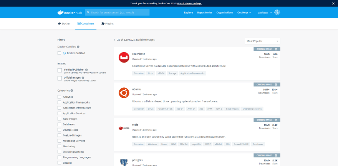The image size is (338, 166).
Task: Click the ubuntu Official Image ribbon icon
Action: (x=276, y=84)
